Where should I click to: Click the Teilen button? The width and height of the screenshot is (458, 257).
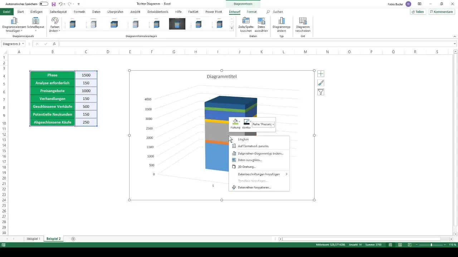point(418,12)
